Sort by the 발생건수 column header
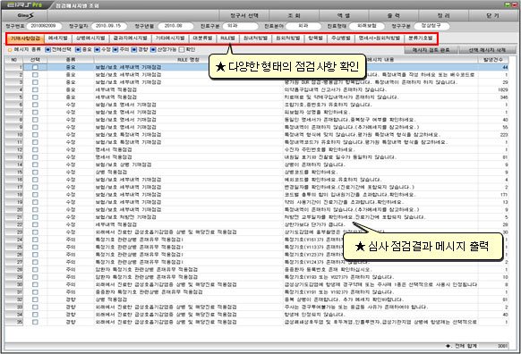Screen dimensions: 521x354 tap(493, 60)
